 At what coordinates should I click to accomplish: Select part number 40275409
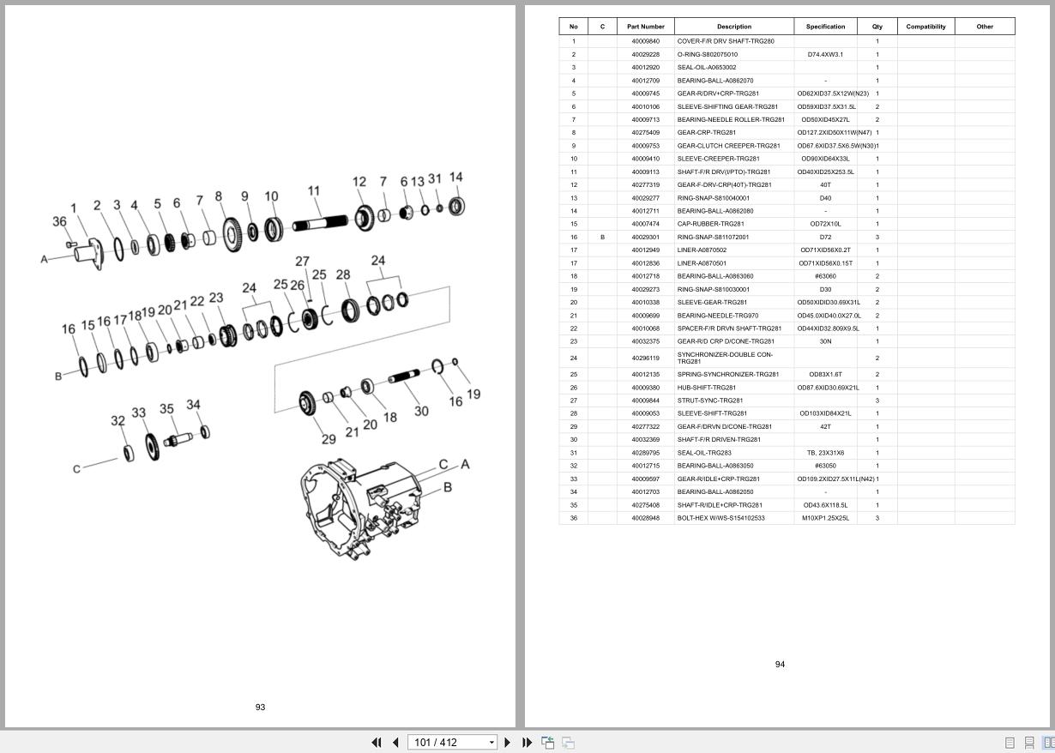646,132
